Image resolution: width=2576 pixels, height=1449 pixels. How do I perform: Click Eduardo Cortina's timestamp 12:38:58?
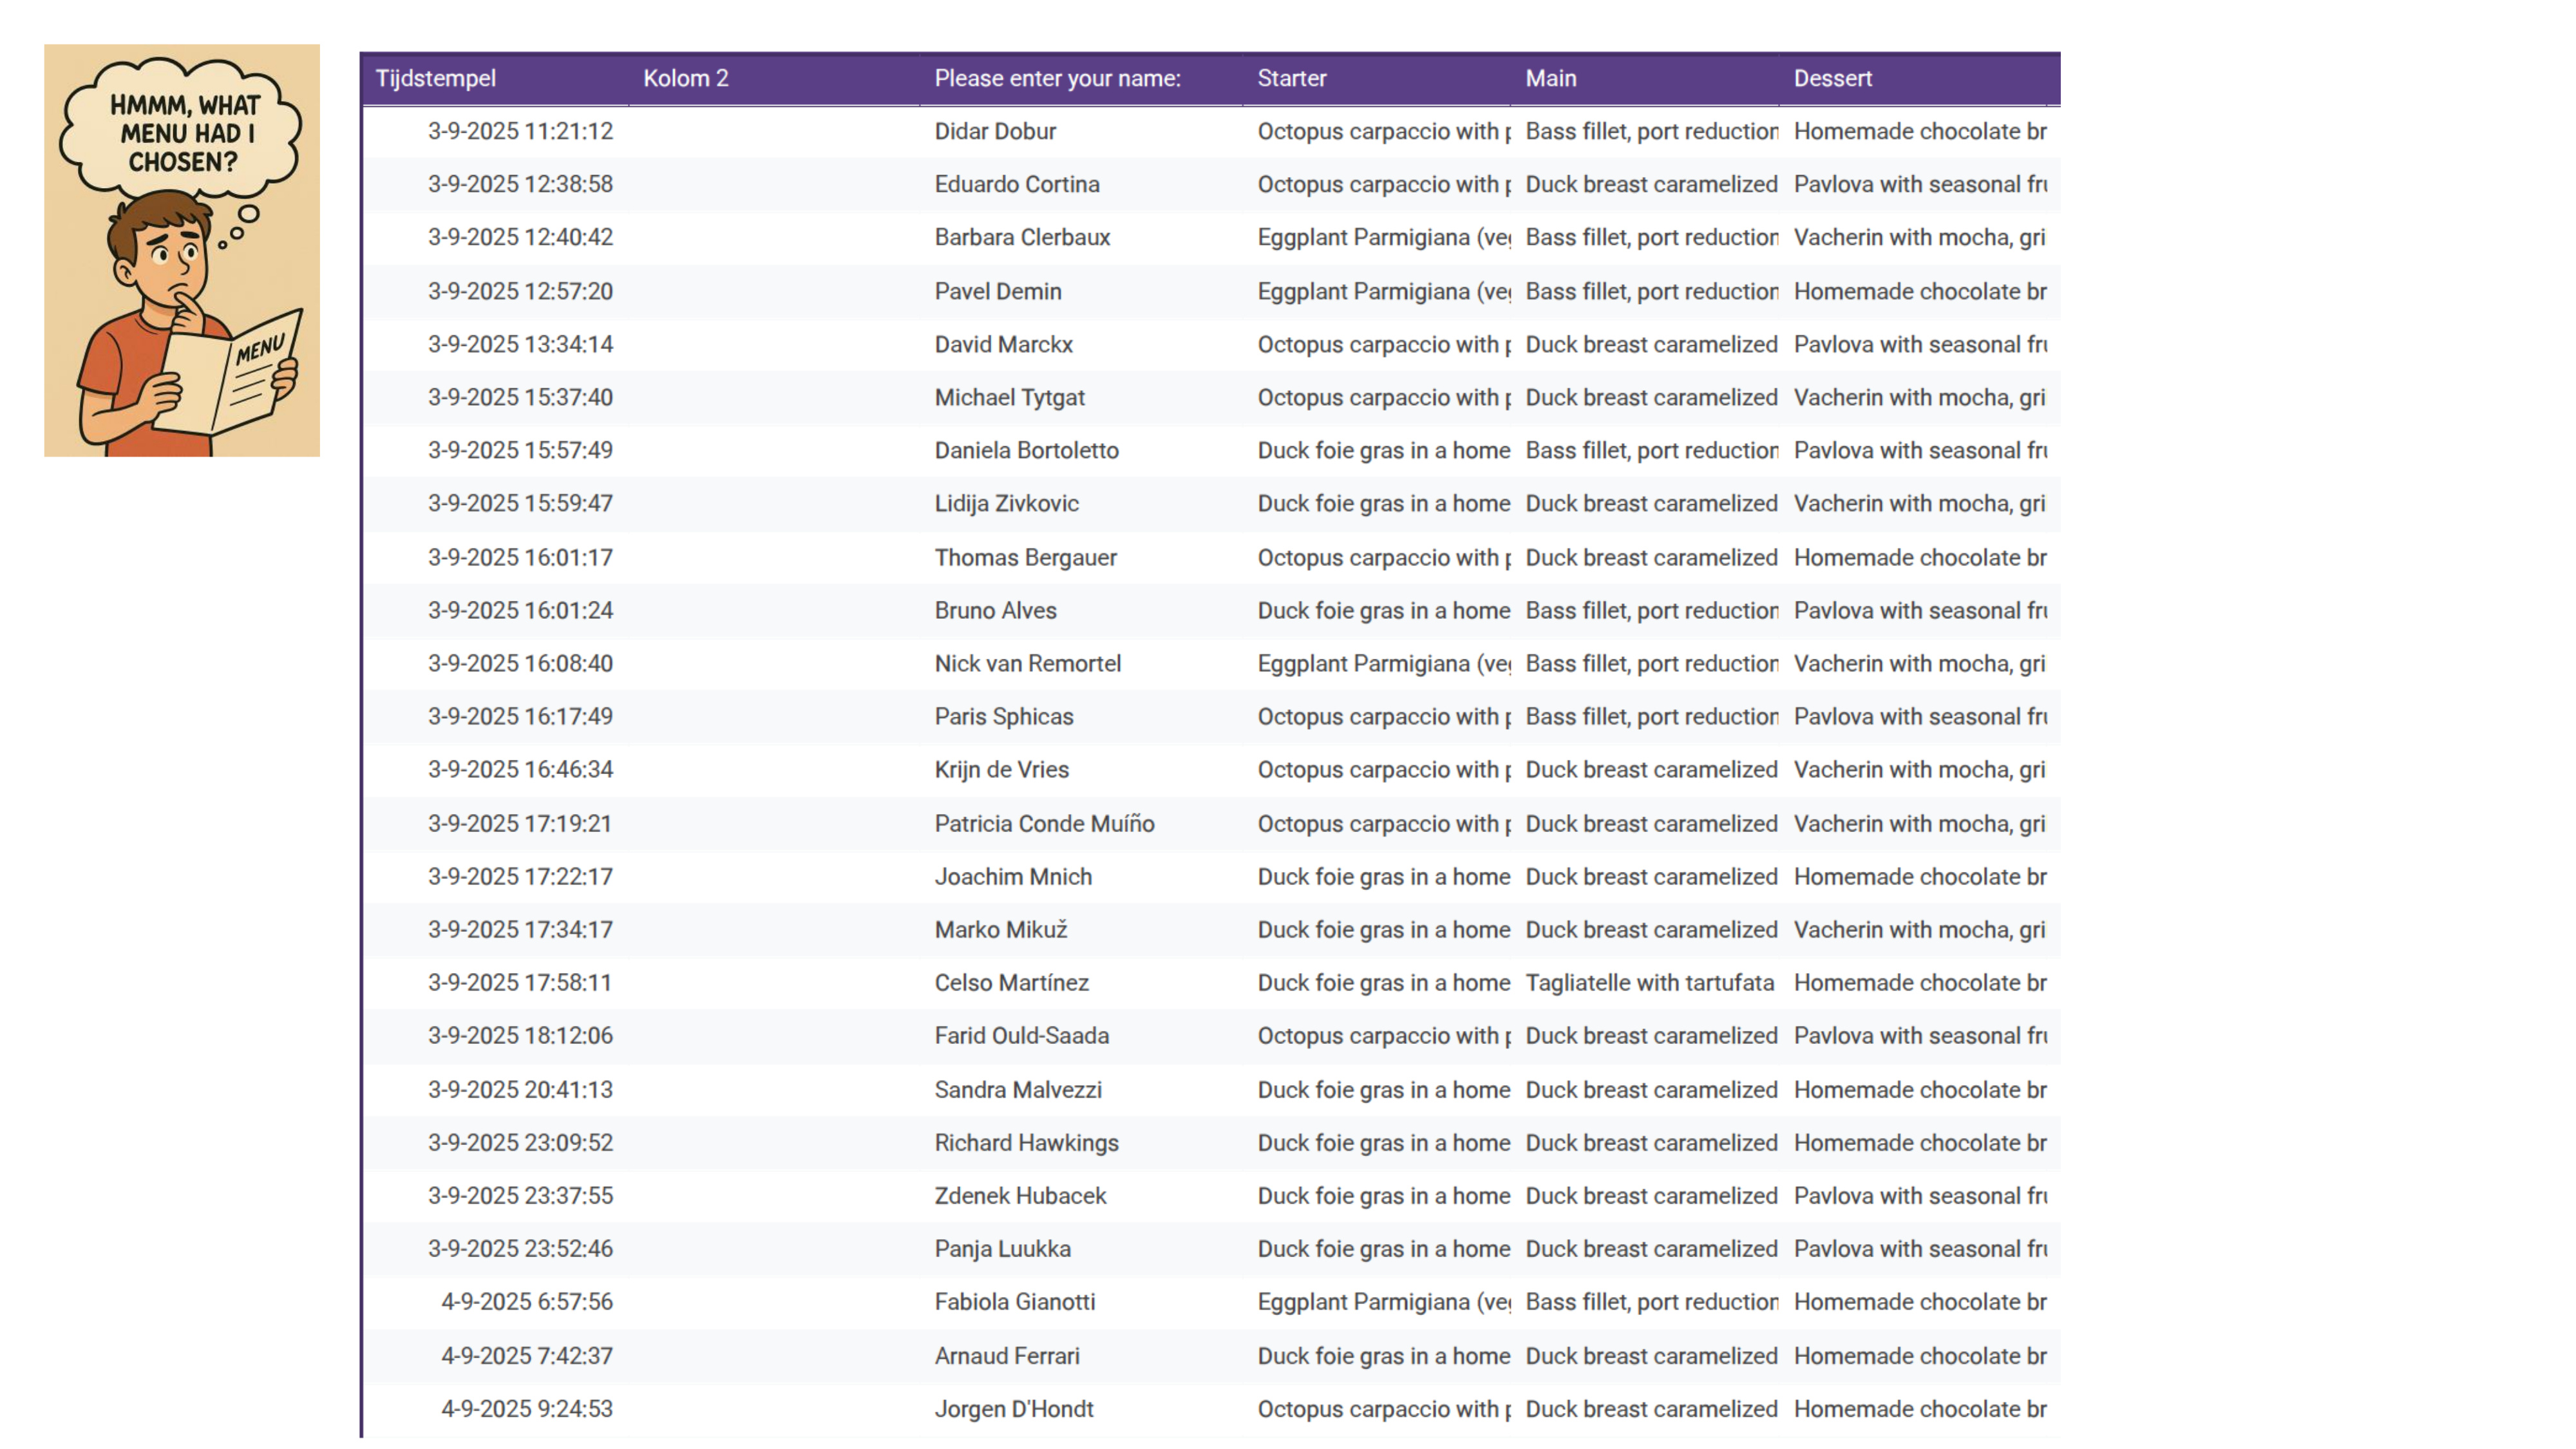coord(520,184)
